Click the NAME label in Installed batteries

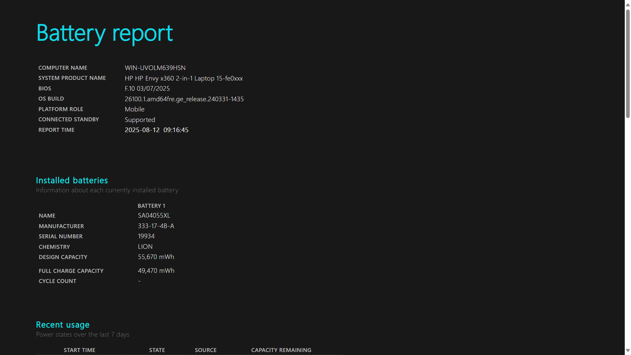point(47,216)
